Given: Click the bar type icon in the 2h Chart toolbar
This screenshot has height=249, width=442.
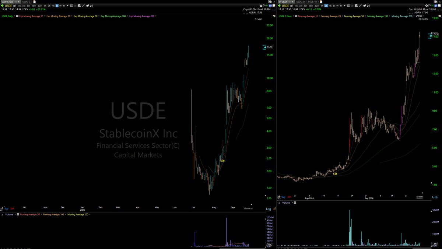Looking at the screenshot, I should [352, 6].
